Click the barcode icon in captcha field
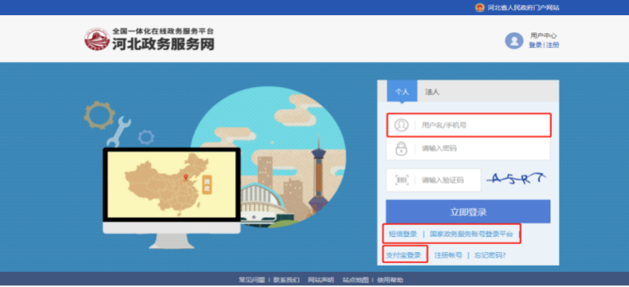 pyautogui.click(x=401, y=180)
